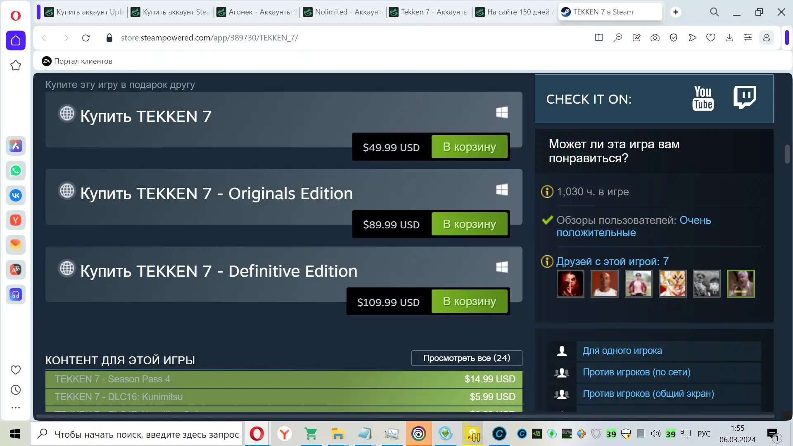Screen dimensions: 793x446
Task: Open Aria AI icon in sidebar
Action: [x=16, y=146]
